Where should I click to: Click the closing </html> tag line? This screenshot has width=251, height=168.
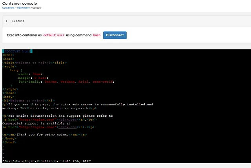pyautogui.click(x=9, y=142)
